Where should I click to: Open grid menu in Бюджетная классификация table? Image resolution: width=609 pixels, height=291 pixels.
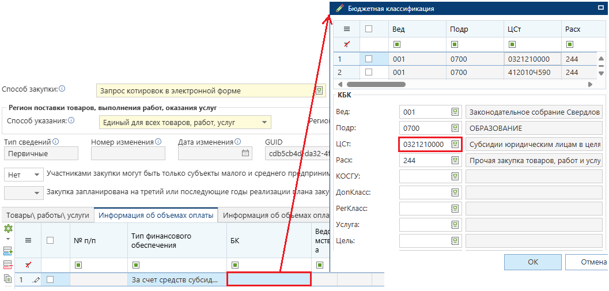point(346,29)
